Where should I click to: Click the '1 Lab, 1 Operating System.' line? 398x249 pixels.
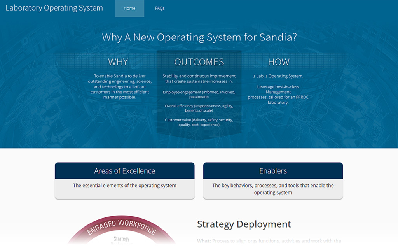(278, 76)
